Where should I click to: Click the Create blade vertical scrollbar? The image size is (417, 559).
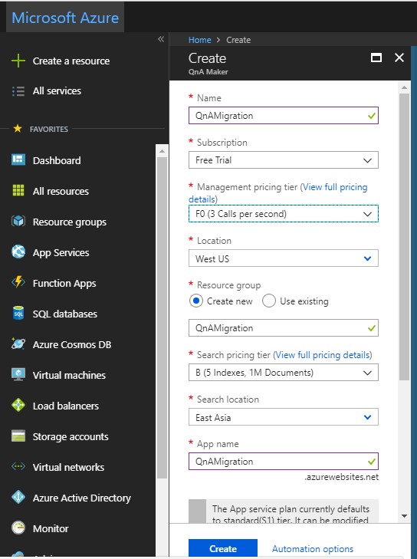[x=404, y=237]
